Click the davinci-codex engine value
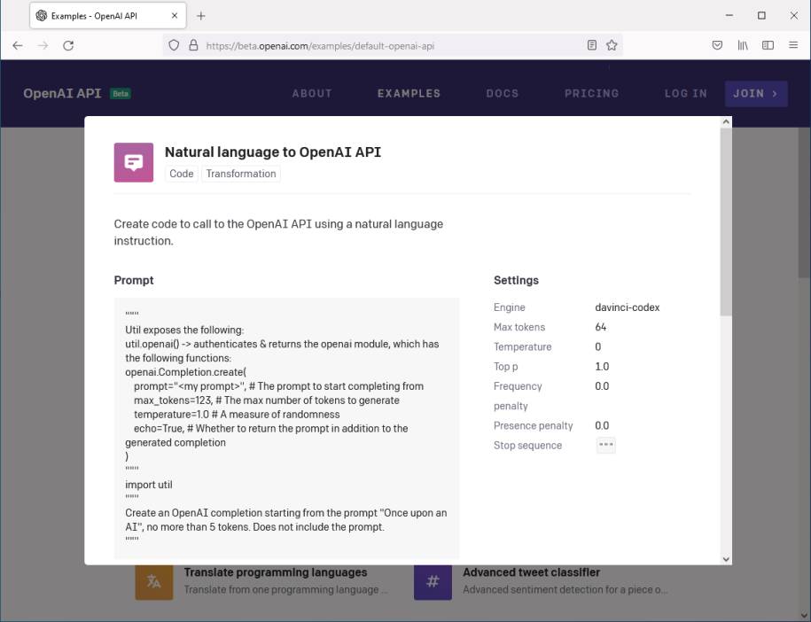This screenshot has width=811, height=622. (628, 307)
